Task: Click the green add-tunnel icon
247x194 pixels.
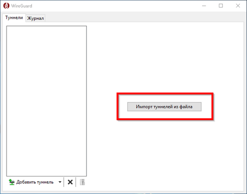Action: click(x=11, y=182)
